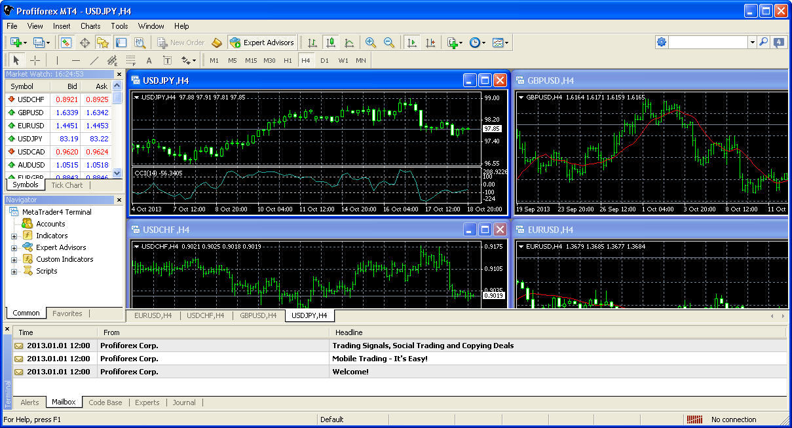792x428 pixels.
Task: Toggle the D1 timeframe button
Action: 324,60
